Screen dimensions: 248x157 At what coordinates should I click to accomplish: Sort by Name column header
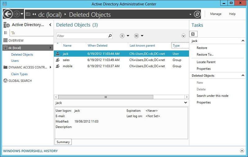tap(67, 45)
